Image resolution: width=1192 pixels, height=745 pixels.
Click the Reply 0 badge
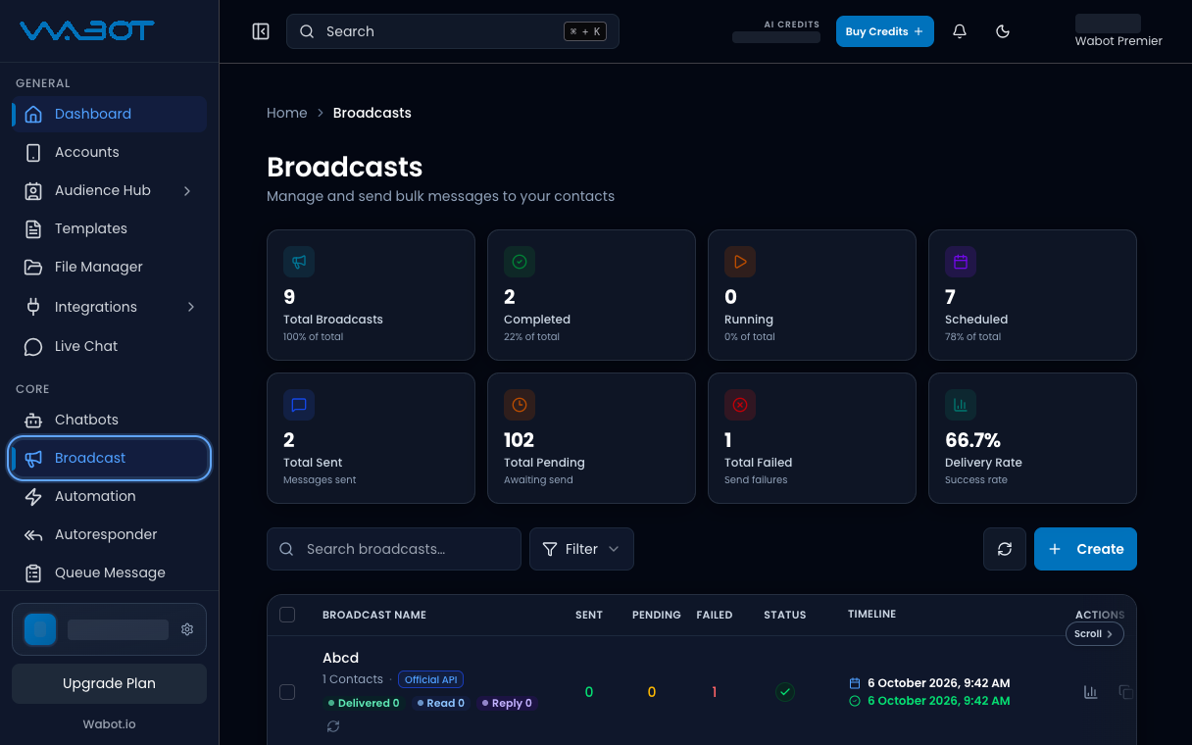coord(507,703)
